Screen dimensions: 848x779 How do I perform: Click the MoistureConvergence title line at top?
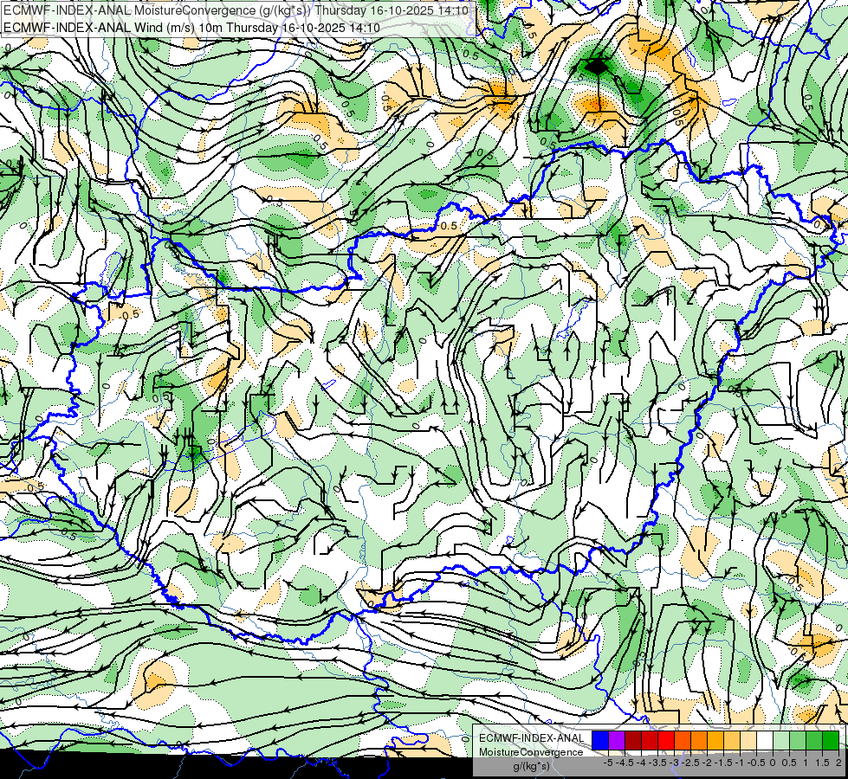click(x=236, y=10)
